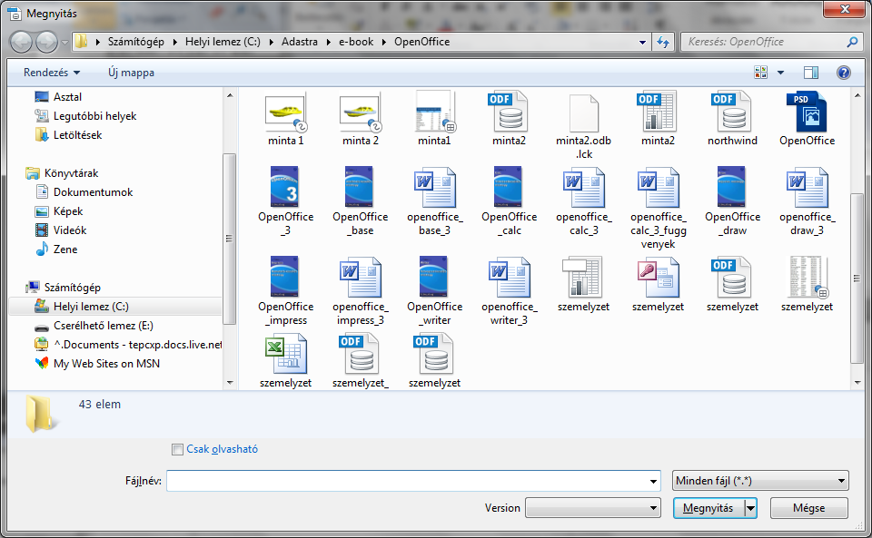Select the openoffice_calc_3 Word document
The image size is (872, 538).
pyautogui.click(x=583, y=201)
